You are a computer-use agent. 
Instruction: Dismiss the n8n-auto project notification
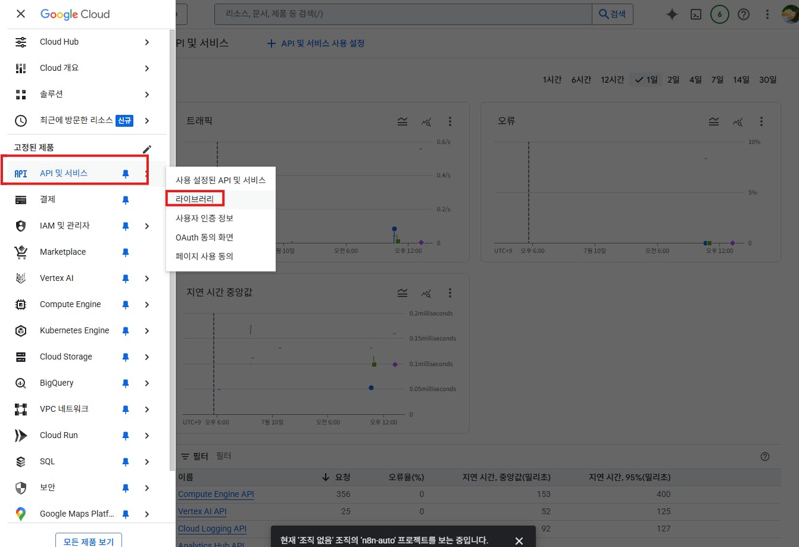pos(519,541)
